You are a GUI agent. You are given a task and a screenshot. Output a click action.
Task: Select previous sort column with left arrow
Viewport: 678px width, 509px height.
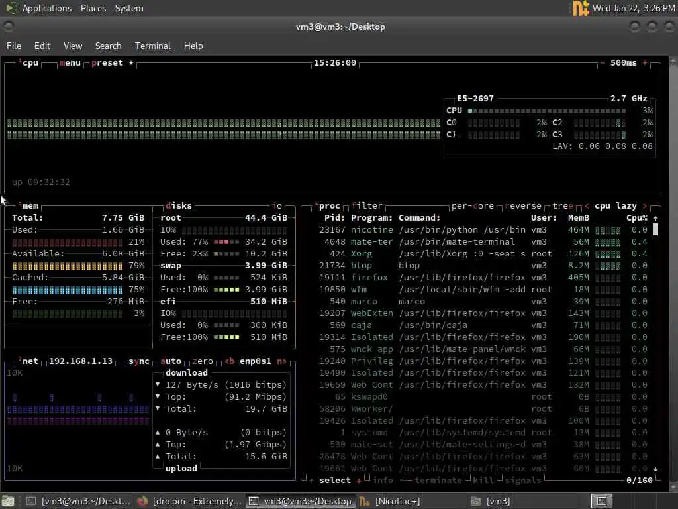point(587,206)
